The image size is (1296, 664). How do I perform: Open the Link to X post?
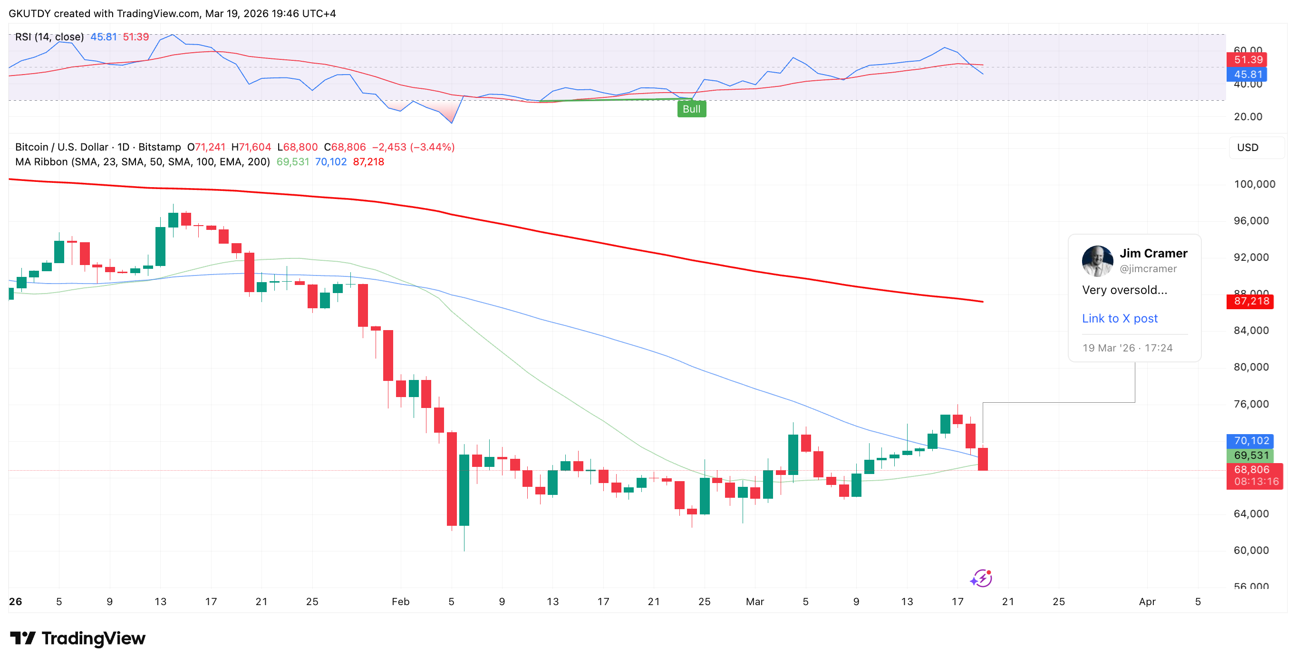[x=1120, y=319]
